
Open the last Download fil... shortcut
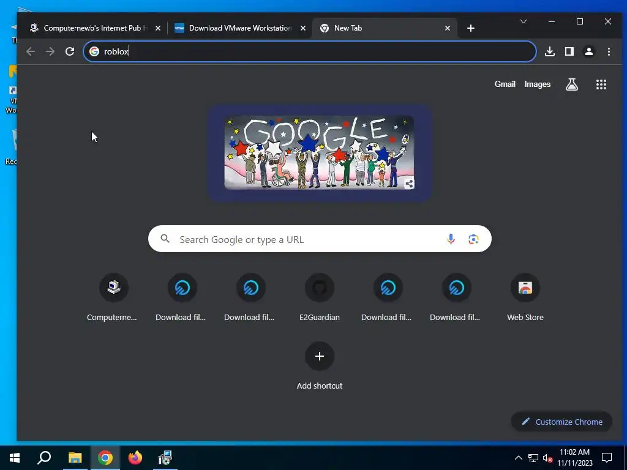pos(456,297)
